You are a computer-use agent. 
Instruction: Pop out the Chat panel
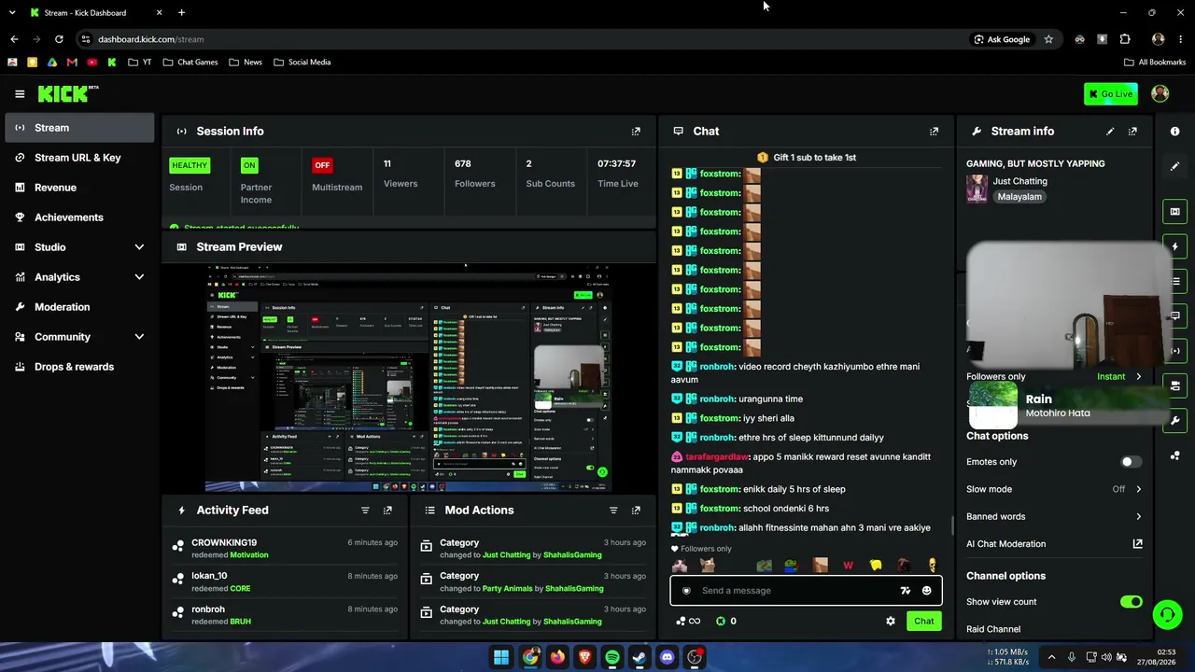coord(934,132)
